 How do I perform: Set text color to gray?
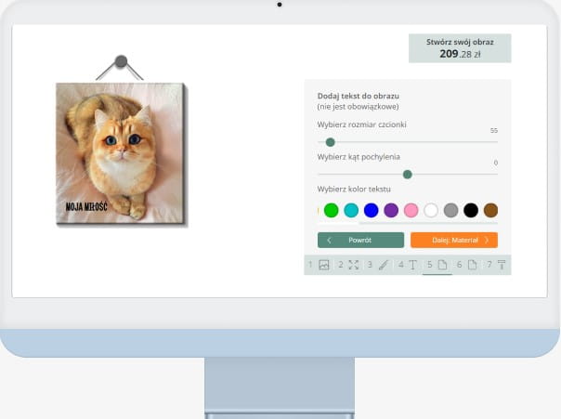pyautogui.click(x=451, y=210)
